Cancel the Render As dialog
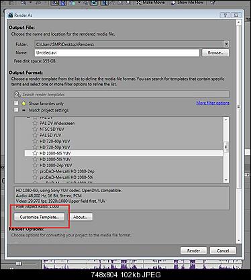251x280 pixels. click(x=223, y=250)
